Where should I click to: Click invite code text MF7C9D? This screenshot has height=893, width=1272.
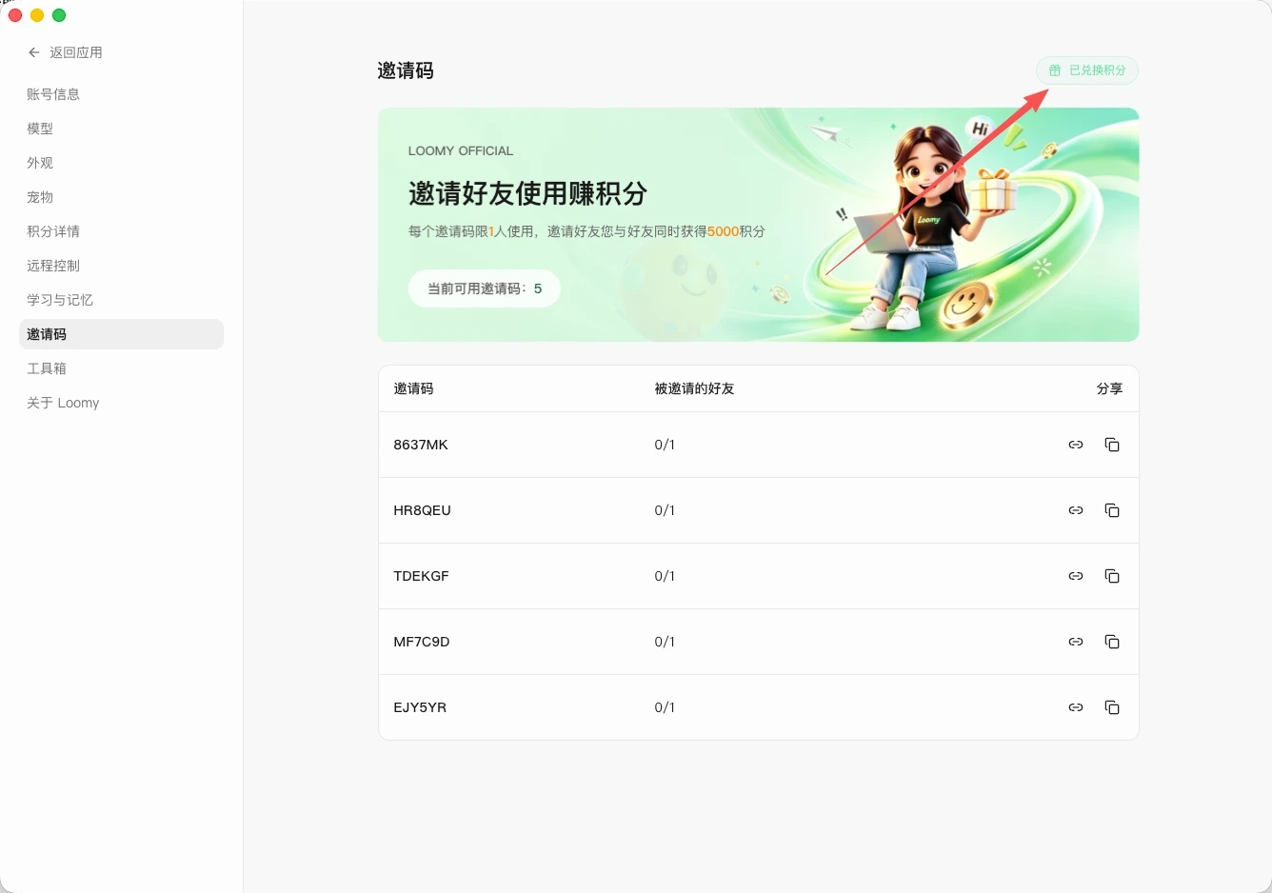point(422,642)
